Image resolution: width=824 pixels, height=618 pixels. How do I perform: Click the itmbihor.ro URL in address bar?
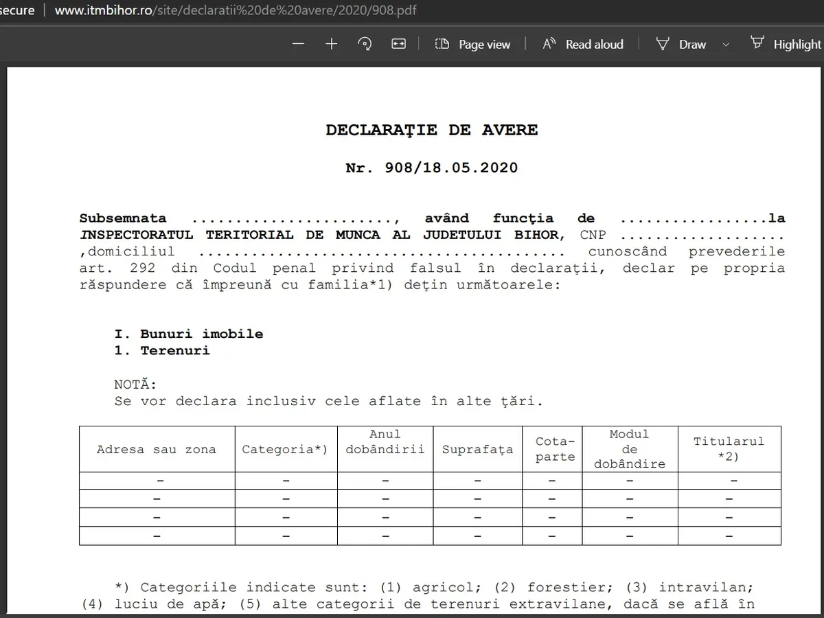coord(235,11)
